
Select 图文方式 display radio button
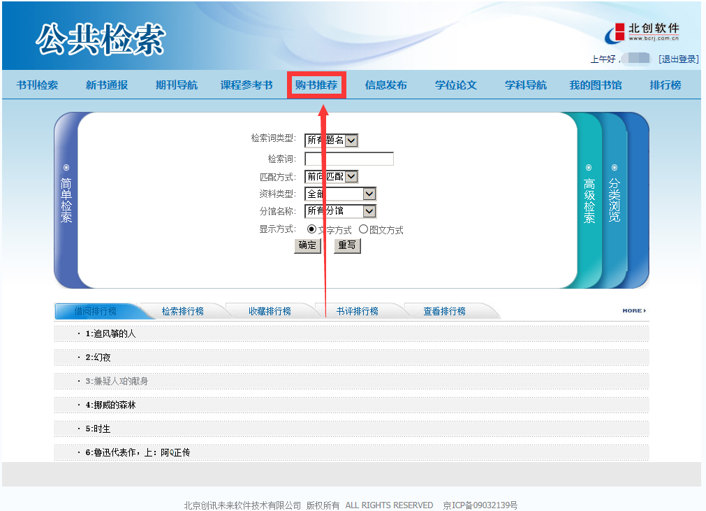click(363, 229)
